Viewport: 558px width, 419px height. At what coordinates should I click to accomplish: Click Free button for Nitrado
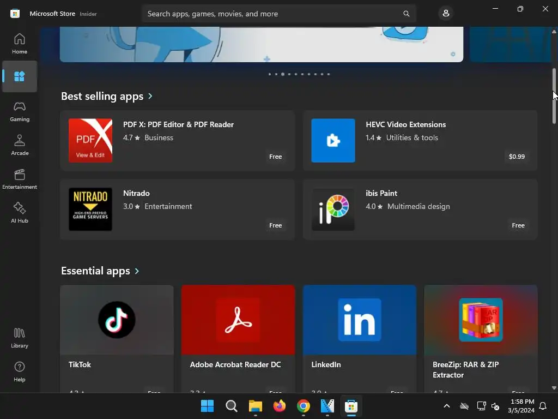(x=275, y=225)
